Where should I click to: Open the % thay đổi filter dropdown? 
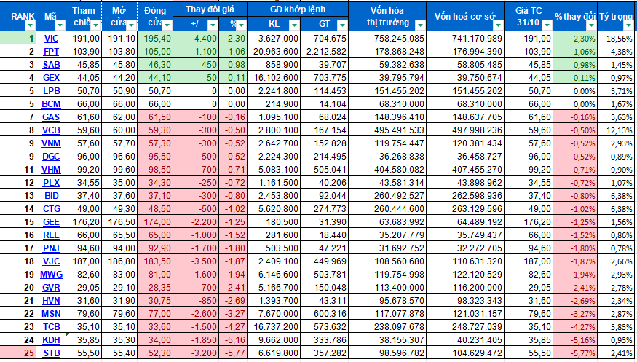tap(591, 25)
